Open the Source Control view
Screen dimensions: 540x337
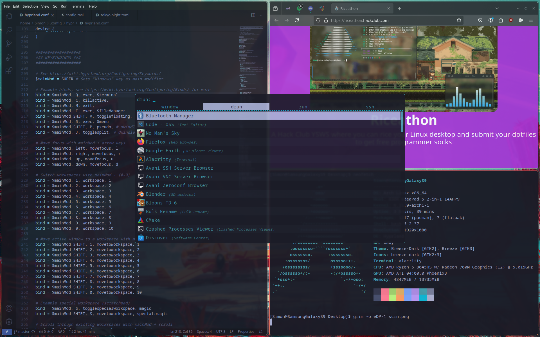(x=9, y=44)
